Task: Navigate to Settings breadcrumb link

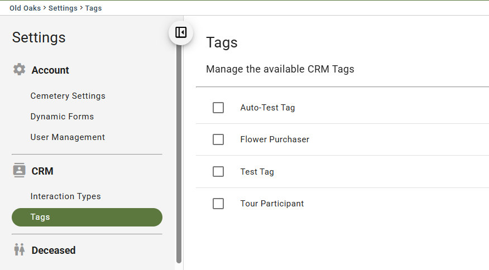Action: (x=63, y=8)
